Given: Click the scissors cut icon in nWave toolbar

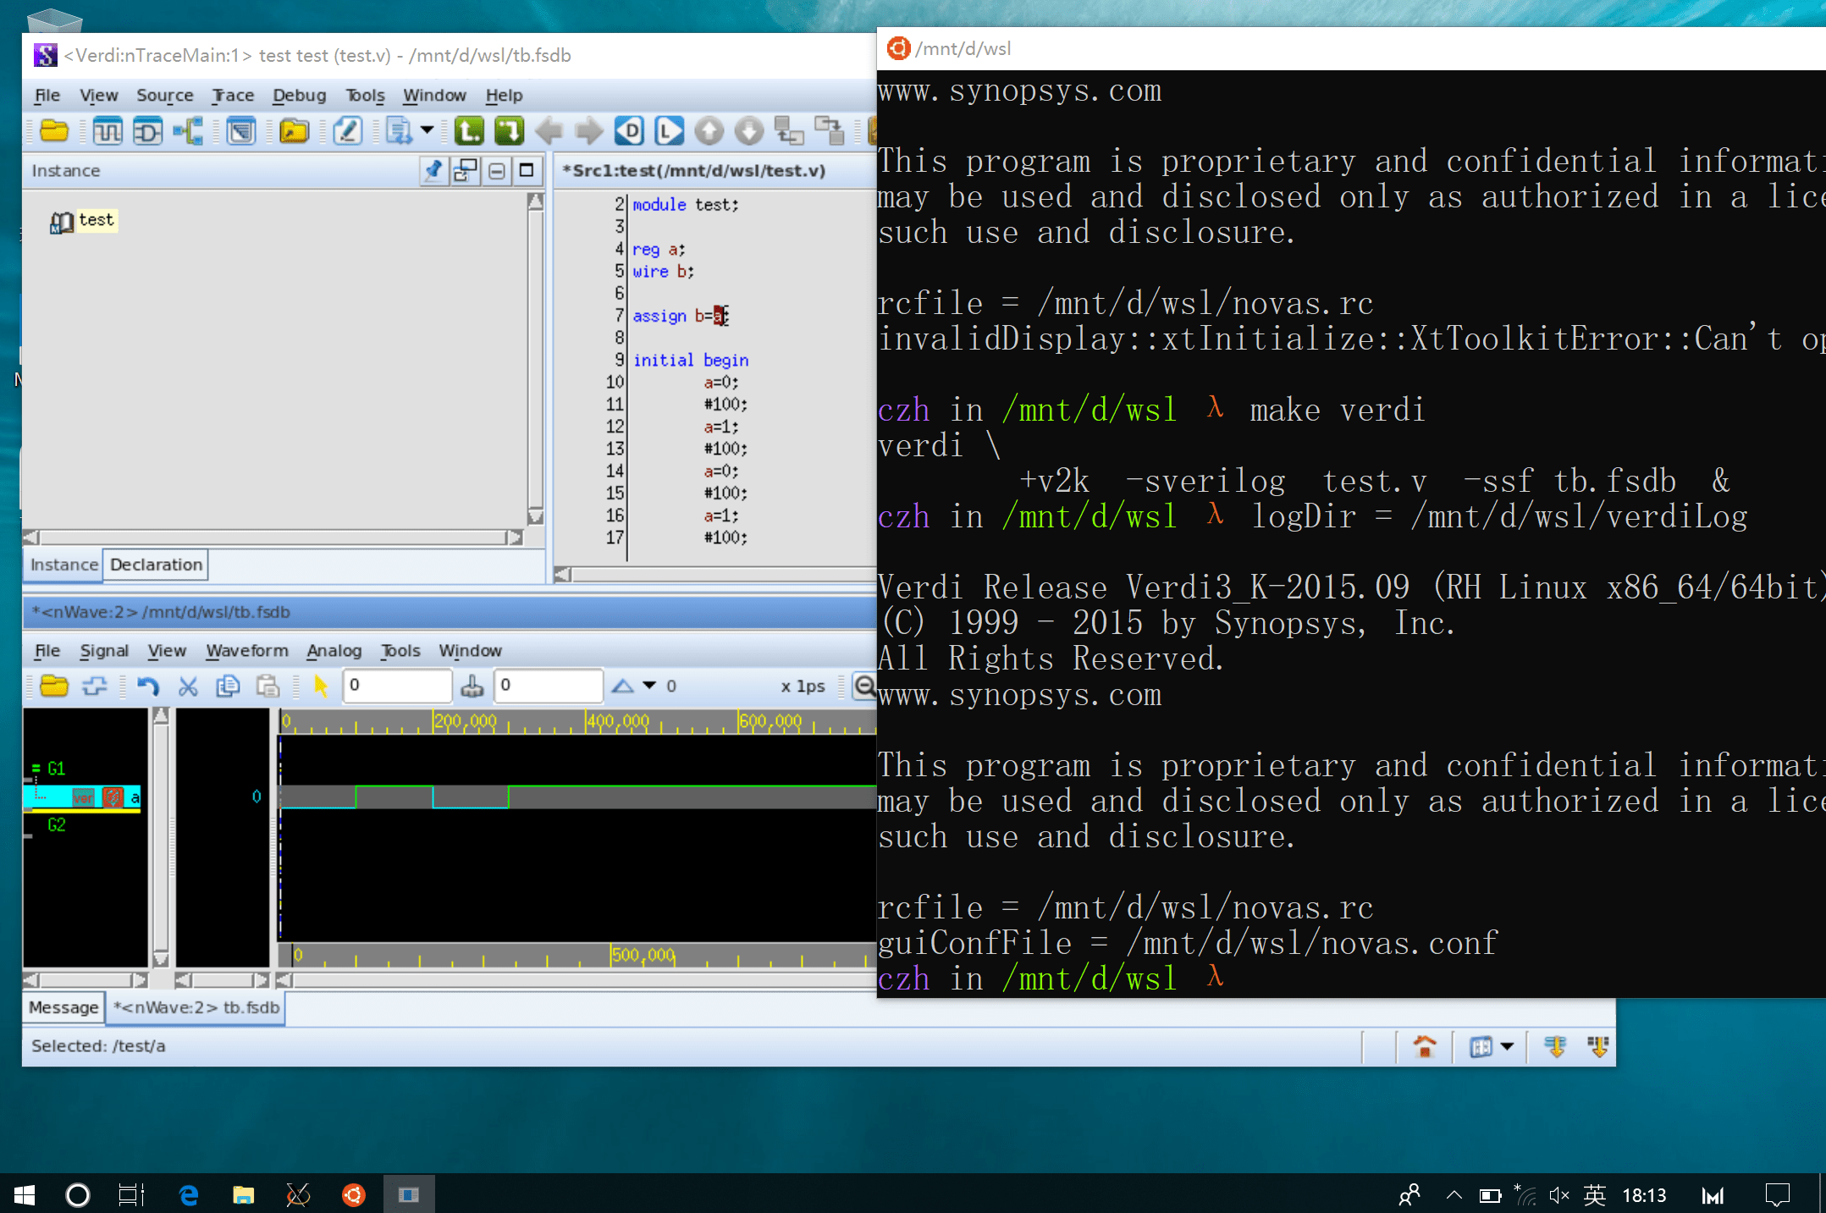Looking at the screenshot, I should tap(188, 686).
